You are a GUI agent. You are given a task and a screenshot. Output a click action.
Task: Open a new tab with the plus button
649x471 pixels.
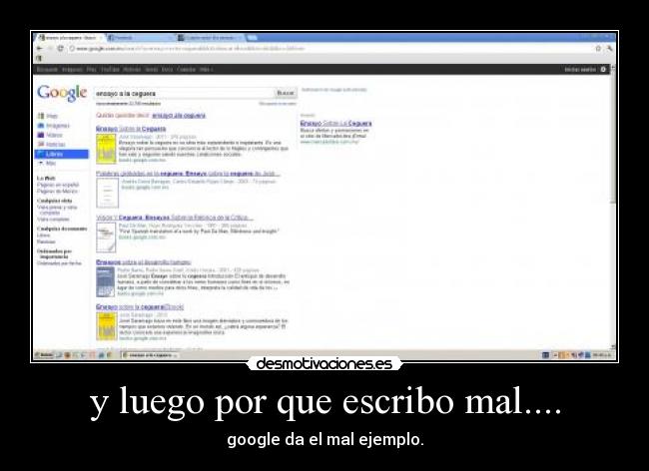click(x=252, y=38)
